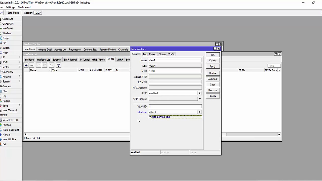The image size is (322, 181).
Task: Open the Bridge menu entry
Action: point(6,38)
